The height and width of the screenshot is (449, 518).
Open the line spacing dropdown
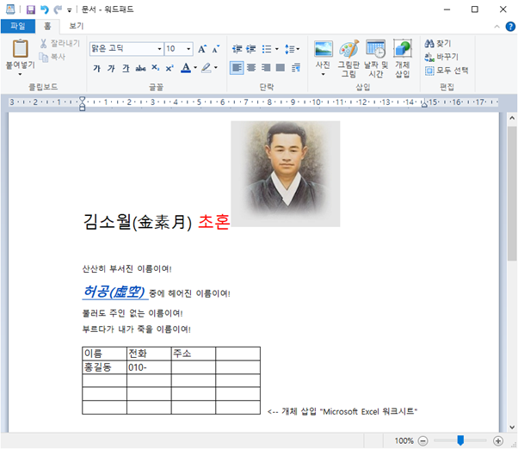click(292, 49)
